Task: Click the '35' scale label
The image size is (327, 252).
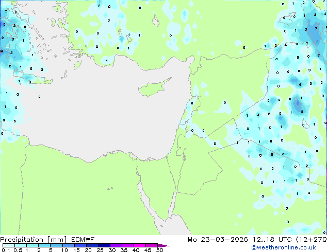Action: point(124,250)
